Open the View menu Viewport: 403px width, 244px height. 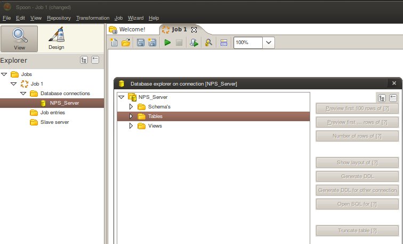[x=36, y=18]
